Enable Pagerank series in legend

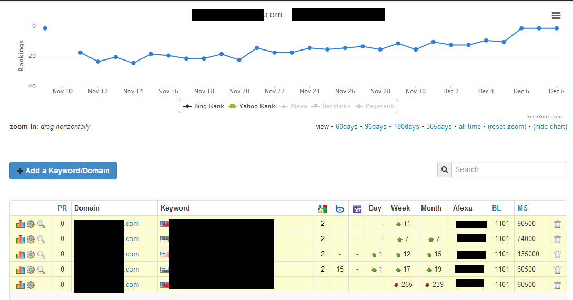pyautogui.click(x=375, y=106)
